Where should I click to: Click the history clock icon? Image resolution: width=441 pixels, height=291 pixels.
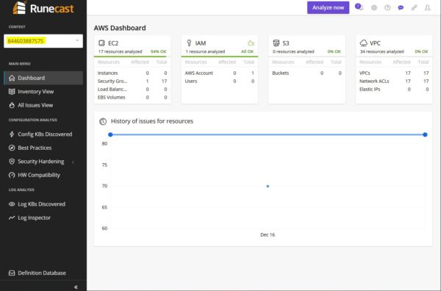click(103, 121)
